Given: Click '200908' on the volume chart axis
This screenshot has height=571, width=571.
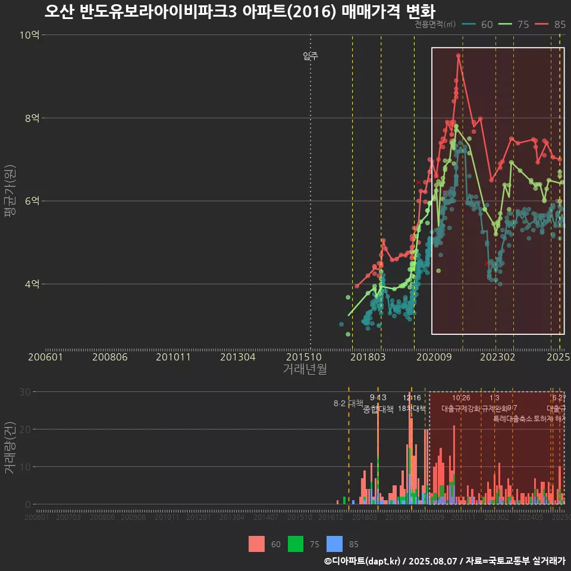Looking at the screenshot, I should click(133, 517).
